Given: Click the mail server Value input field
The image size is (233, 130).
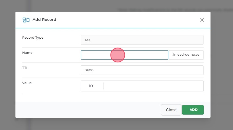Looking at the screenshot, I should tap(153, 86).
